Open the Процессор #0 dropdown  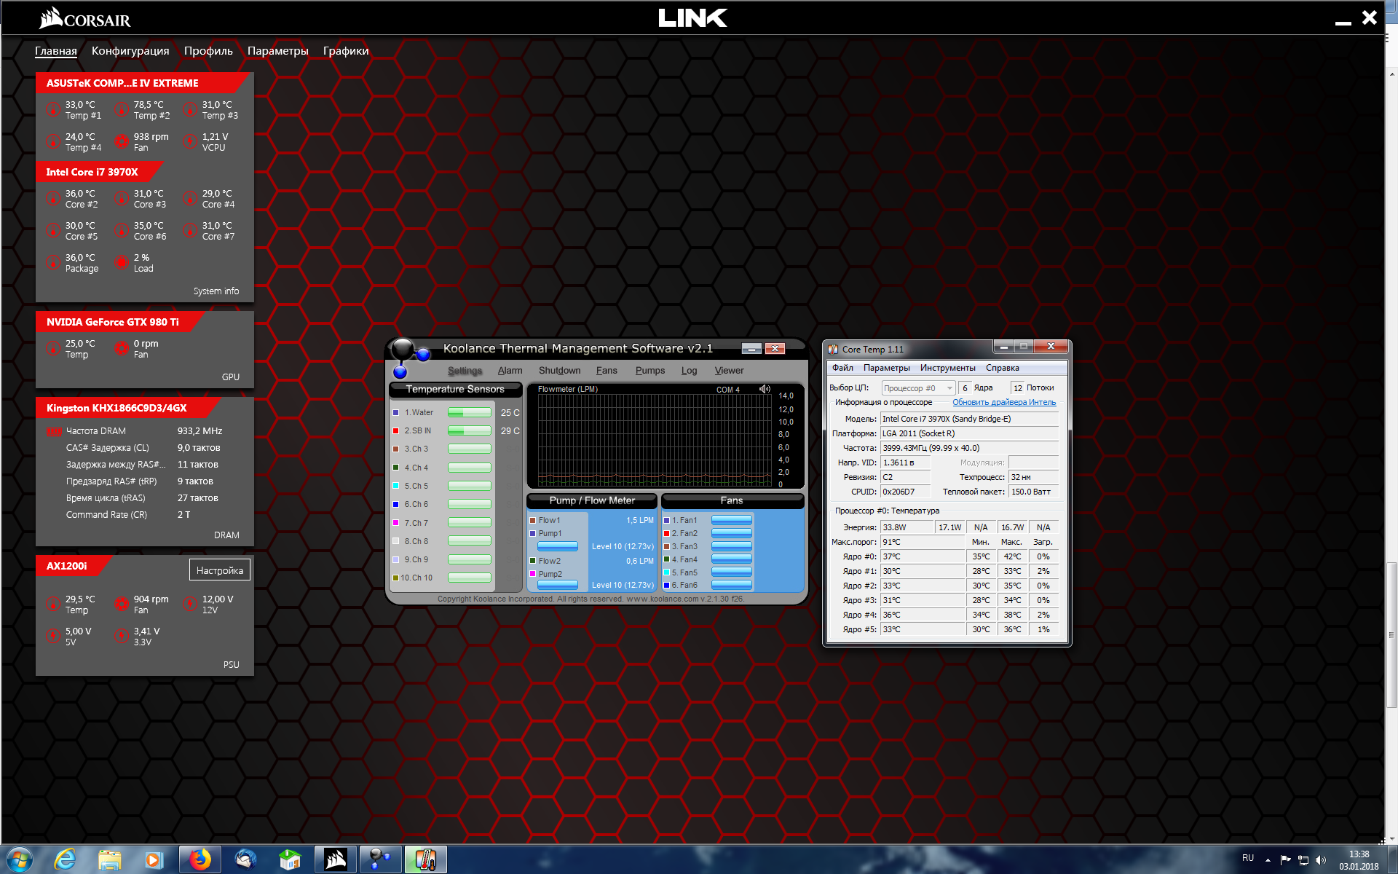click(x=917, y=388)
